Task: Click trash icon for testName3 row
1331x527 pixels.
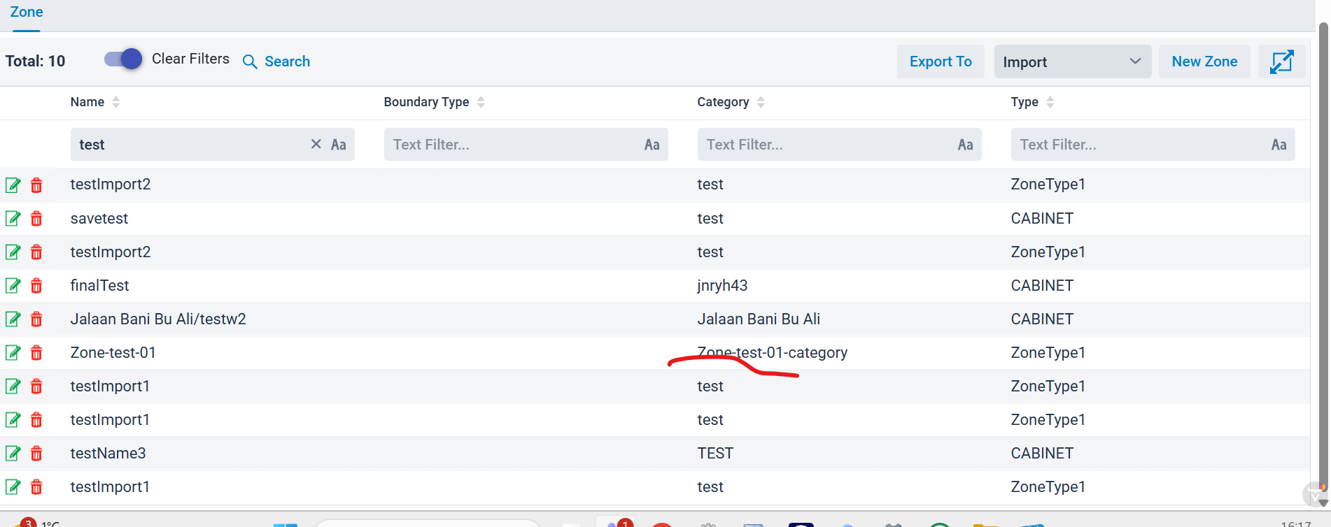Action: click(x=36, y=454)
